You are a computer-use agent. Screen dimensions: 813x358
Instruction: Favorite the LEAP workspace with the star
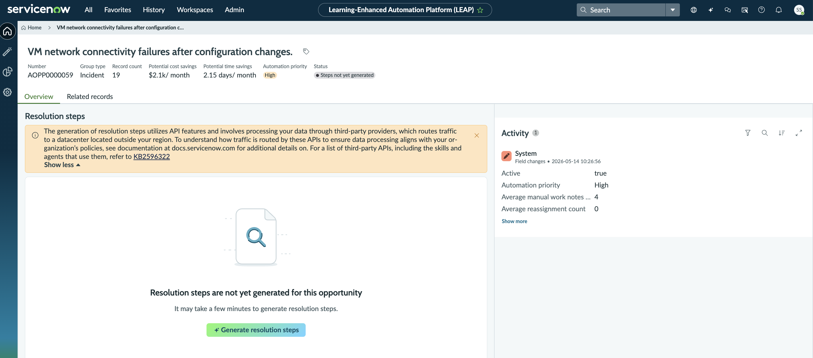(x=480, y=10)
